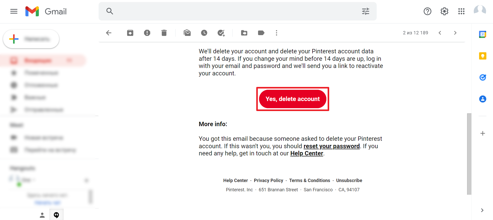Image resolution: width=493 pixels, height=220 pixels.
Task: Click the Unsubscribe footer link
Action: click(349, 181)
